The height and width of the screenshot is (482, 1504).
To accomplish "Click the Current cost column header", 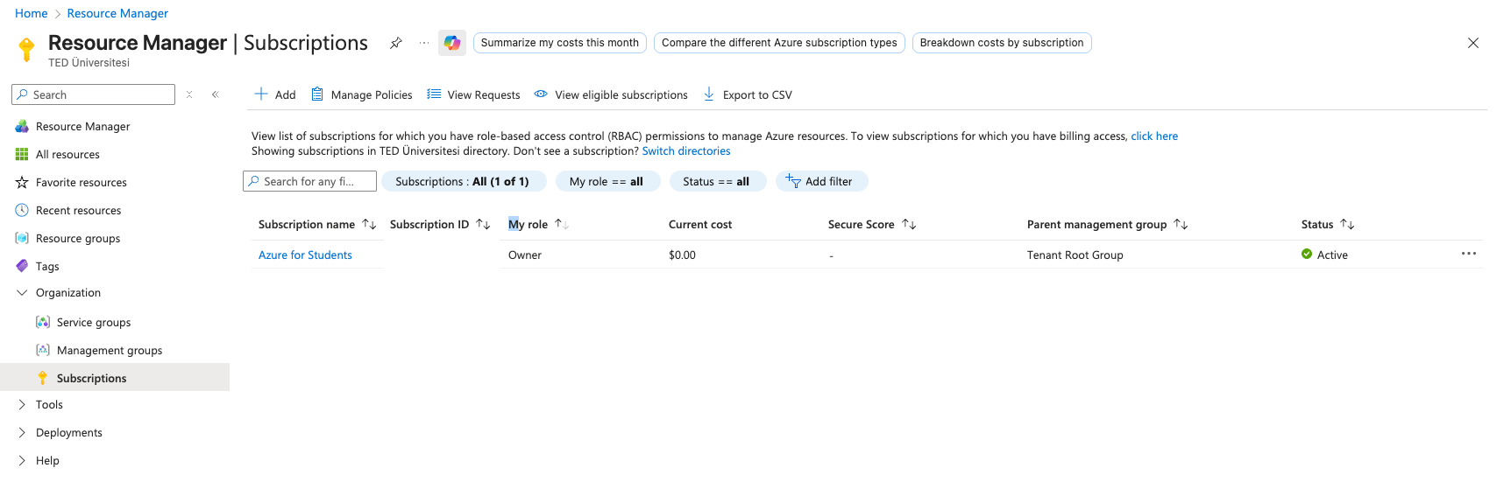I will [700, 225].
